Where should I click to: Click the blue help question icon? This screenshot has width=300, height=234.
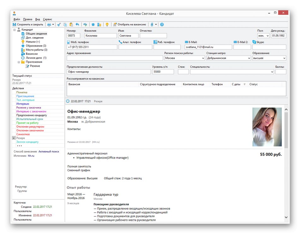[x=162, y=25]
